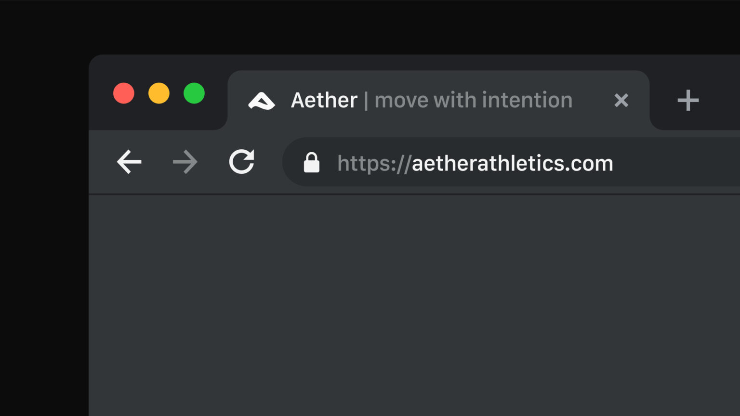Screen dimensions: 740x416
Task: Click the empty tab strip right of plus button
Action: point(723,100)
